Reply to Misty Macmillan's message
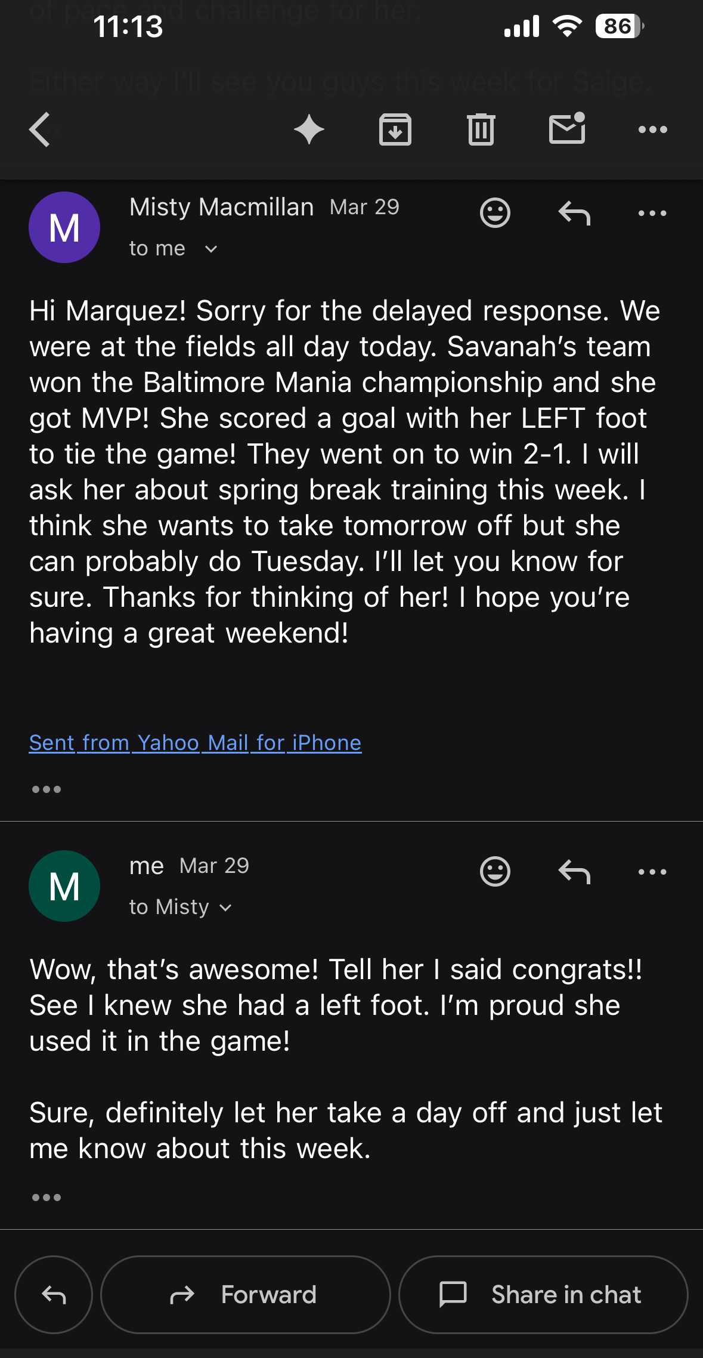The image size is (703, 1358). pyautogui.click(x=574, y=213)
